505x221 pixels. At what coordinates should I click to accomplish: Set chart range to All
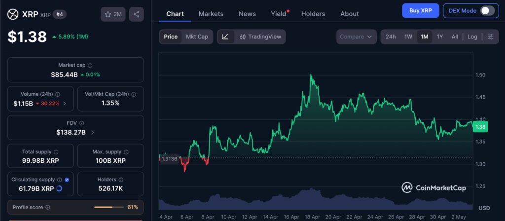[455, 37]
